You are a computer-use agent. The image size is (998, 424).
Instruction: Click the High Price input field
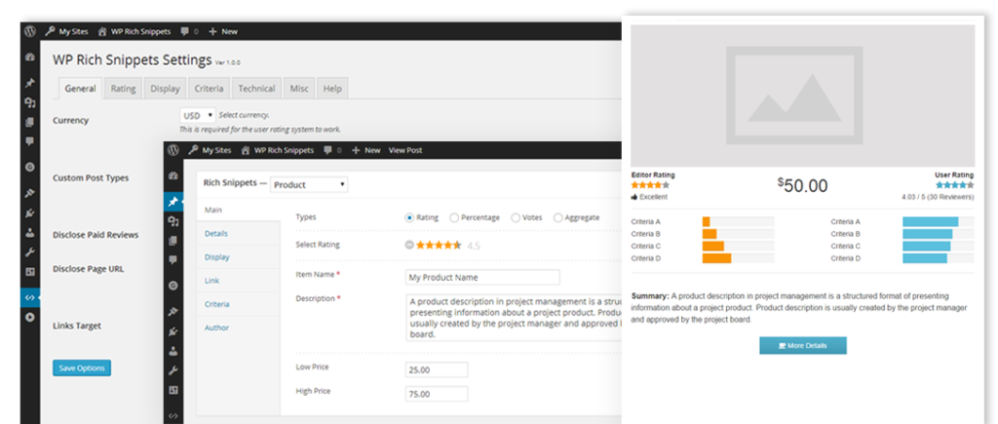click(437, 394)
